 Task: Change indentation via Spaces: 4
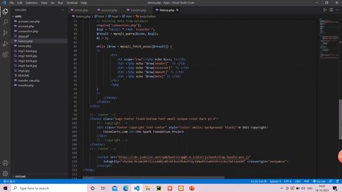(x=275, y=181)
